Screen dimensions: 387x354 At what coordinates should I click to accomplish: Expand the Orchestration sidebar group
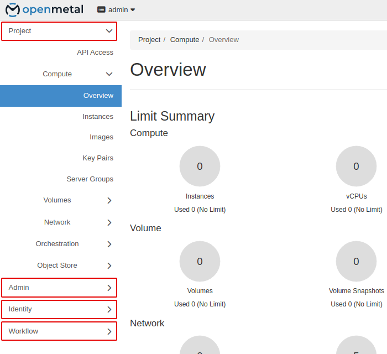pyautogui.click(x=61, y=244)
